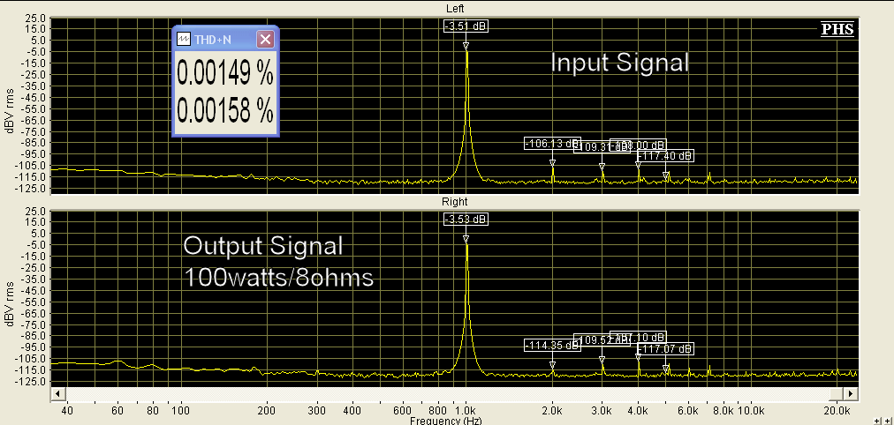894x425 pixels.
Task: Click the Right channel plot title
Action: (454, 202)
